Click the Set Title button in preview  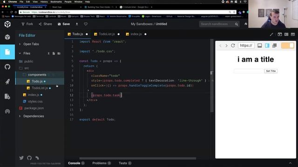[x=271, y=71]
